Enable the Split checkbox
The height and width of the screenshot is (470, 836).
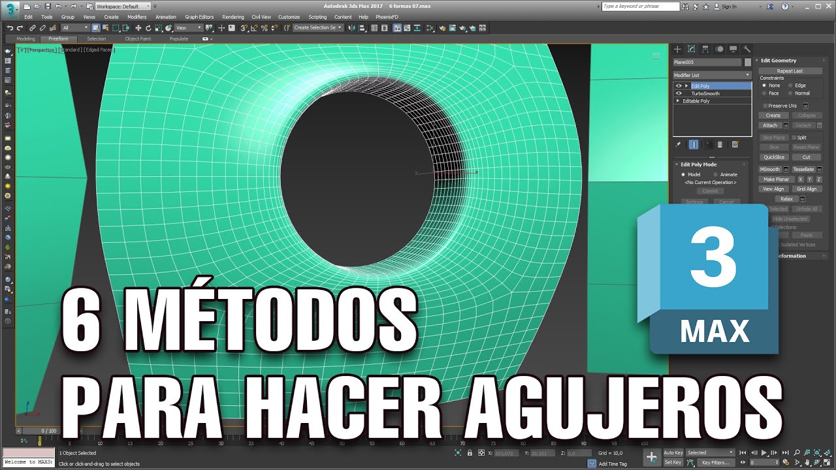tap(794, 138)
